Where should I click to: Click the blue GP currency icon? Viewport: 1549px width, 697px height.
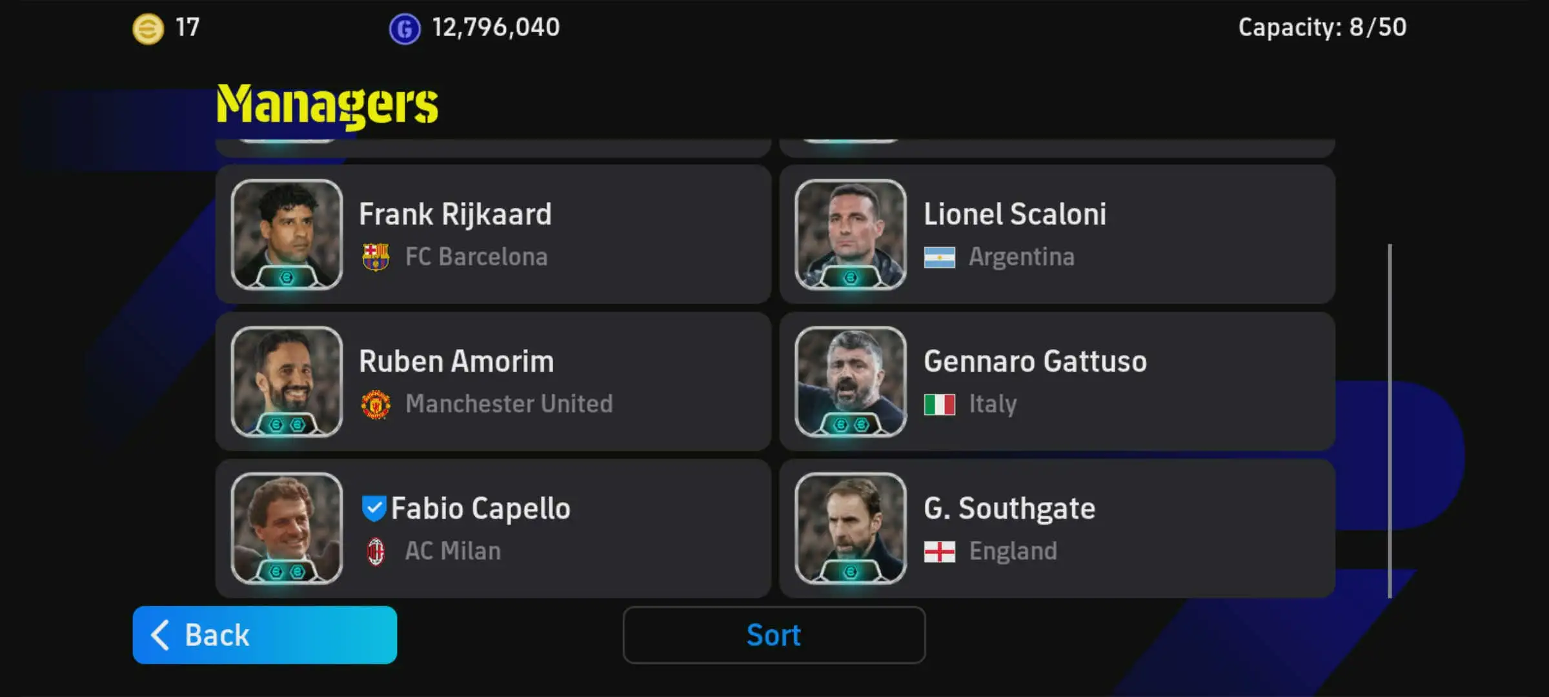[x=405, y=29]
